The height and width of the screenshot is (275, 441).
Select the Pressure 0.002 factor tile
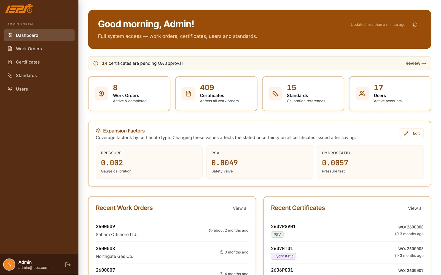pyautogui.click(x=149, y=162)
